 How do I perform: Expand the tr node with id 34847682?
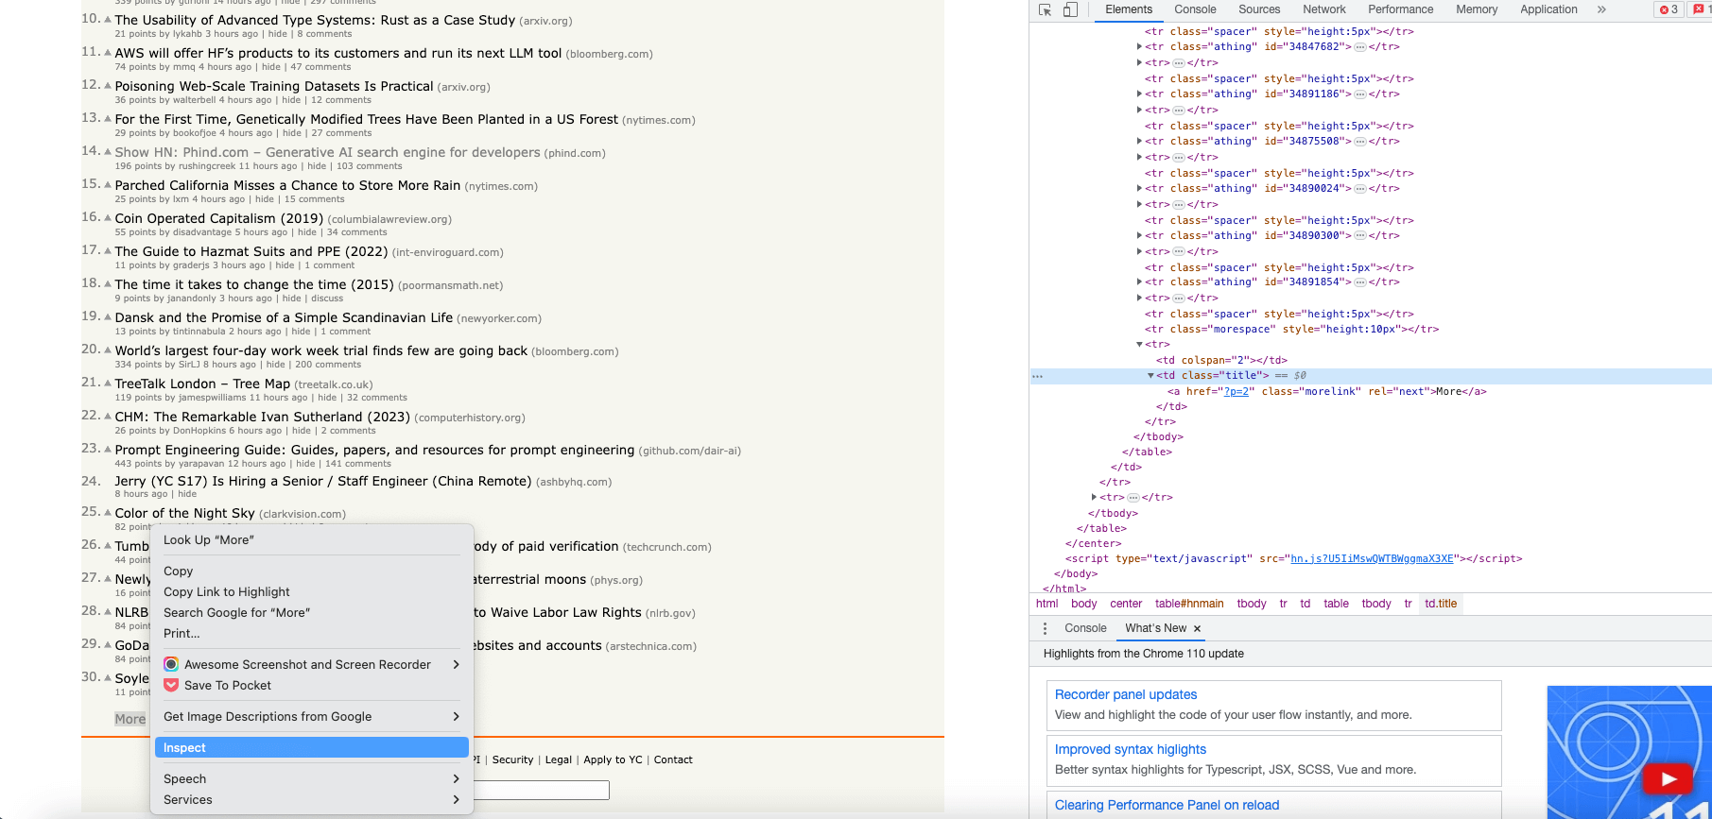click(1139, 46)
